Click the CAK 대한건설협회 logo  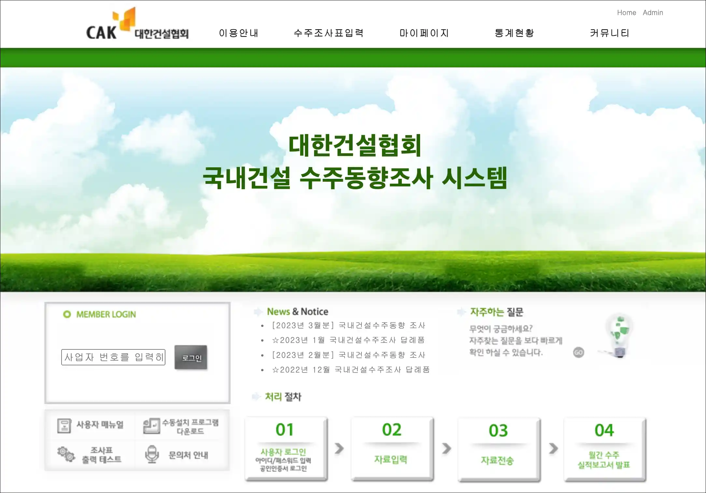click(137, 25)
